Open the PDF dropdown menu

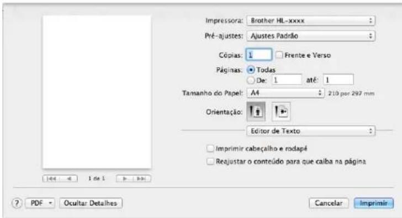(x=40, y=204)
